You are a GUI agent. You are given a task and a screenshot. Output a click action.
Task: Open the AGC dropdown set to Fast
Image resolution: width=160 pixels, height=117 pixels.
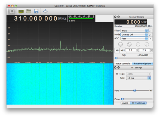(x=134, y=38)
